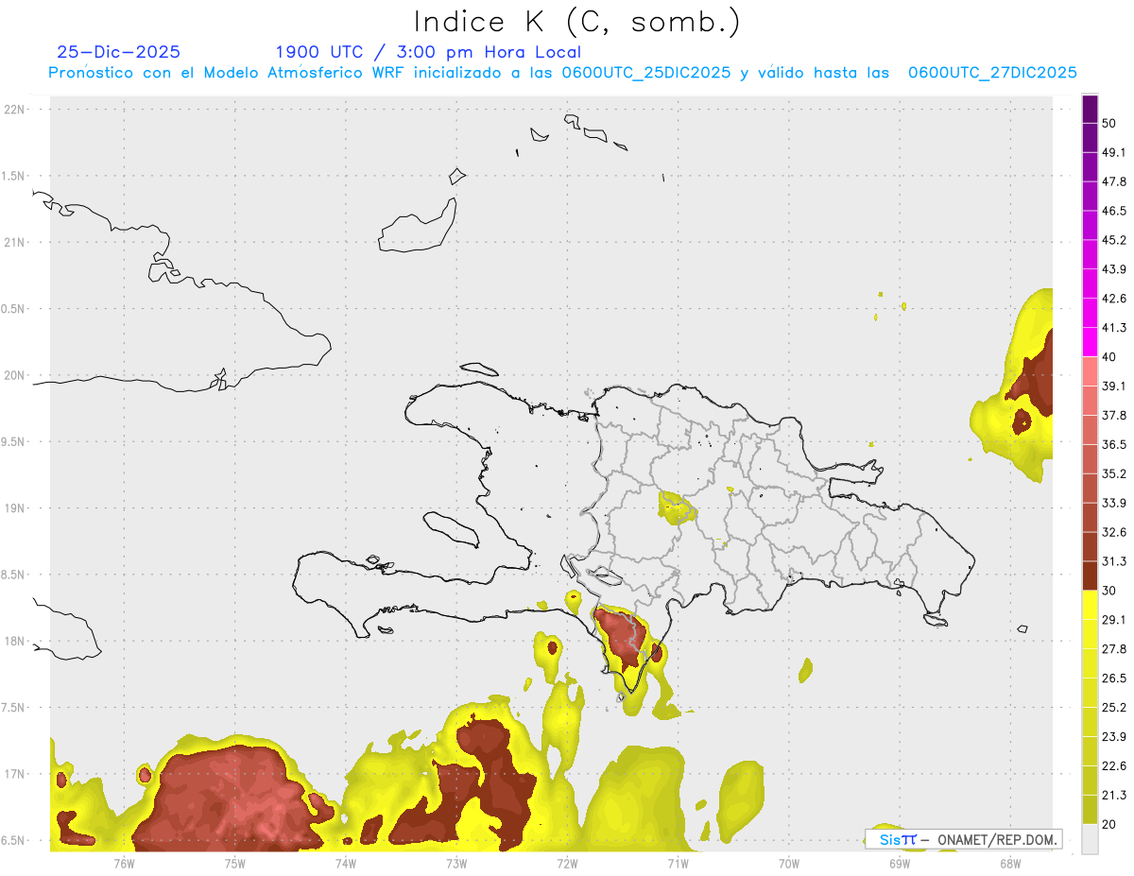Viewport: 1134px width, 876px height.
Task: Click legend value "27.8"
Action: pos(1114,648)
